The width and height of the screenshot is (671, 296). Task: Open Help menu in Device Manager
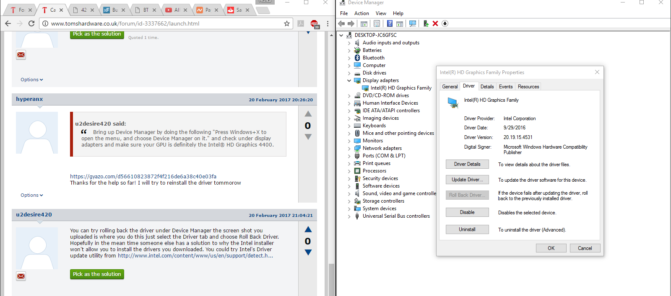pyautogui.click(x=398, y=13)
